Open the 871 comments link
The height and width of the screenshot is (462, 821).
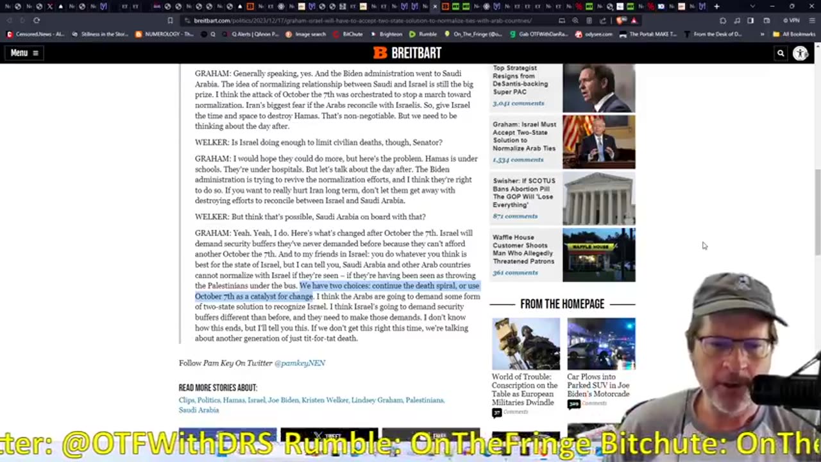[515, 216]
